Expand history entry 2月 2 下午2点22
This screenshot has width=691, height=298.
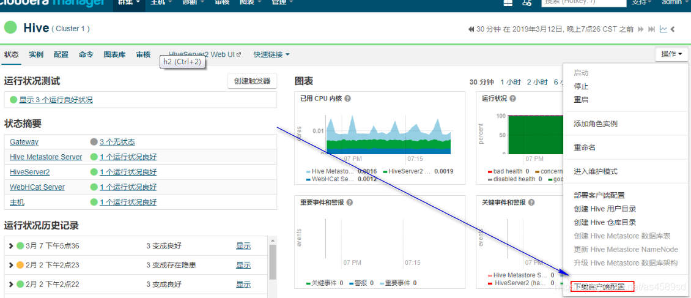(x=11, y=284)
